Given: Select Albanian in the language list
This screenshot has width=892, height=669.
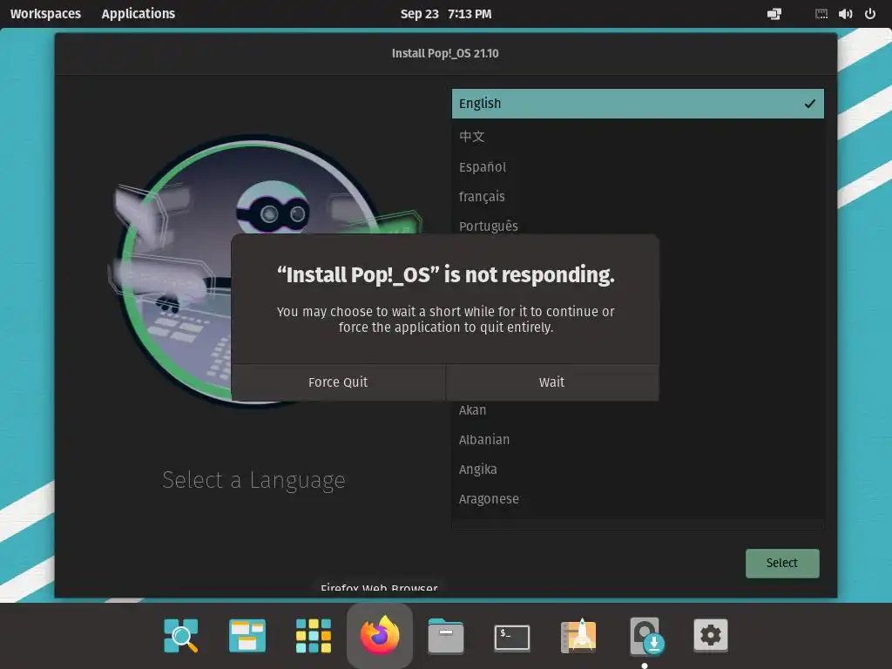Looking at the screenshot, I should pos(638,440).
